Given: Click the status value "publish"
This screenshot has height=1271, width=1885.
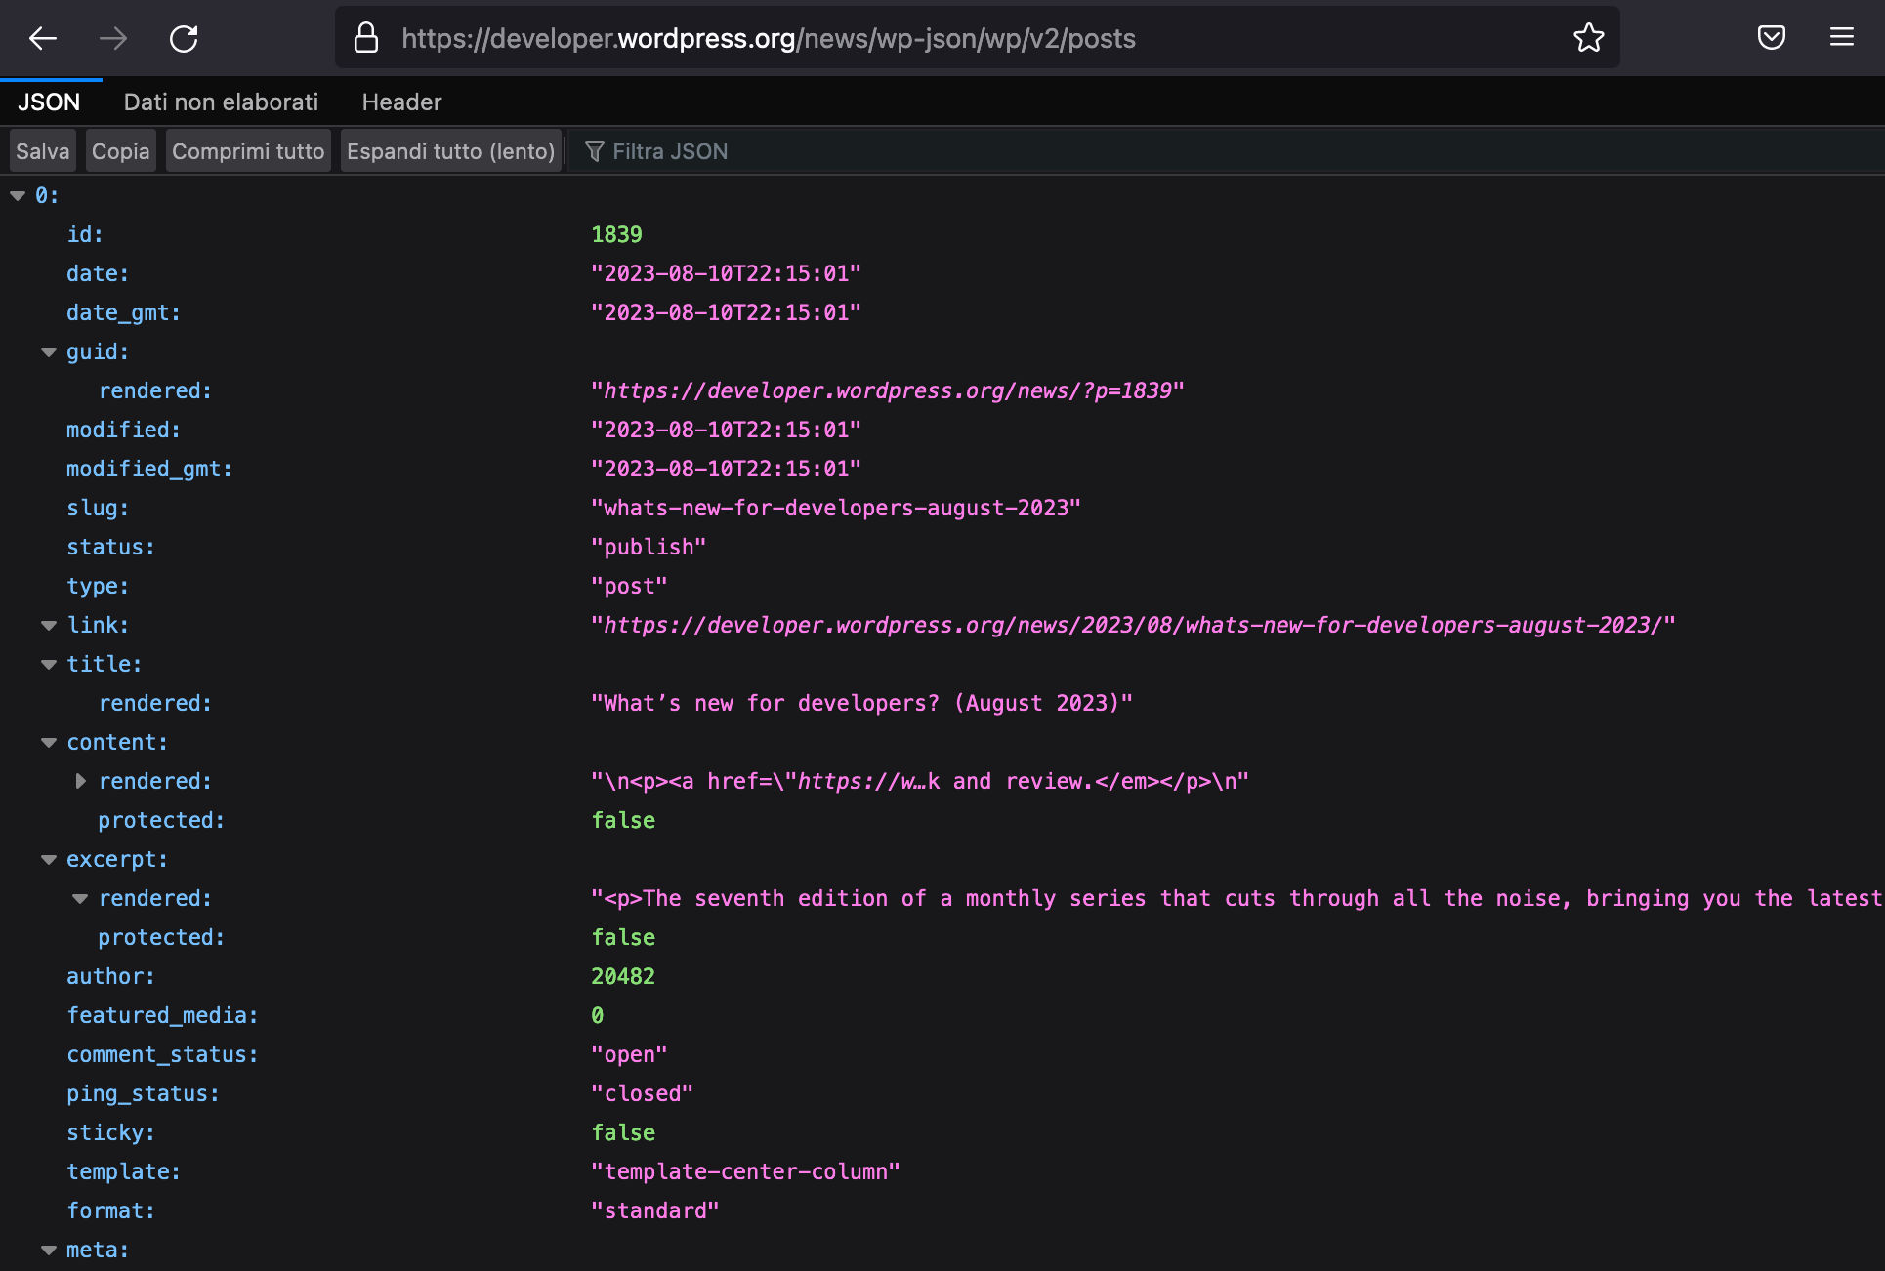Looking at the screenshot, I should 649,547.
